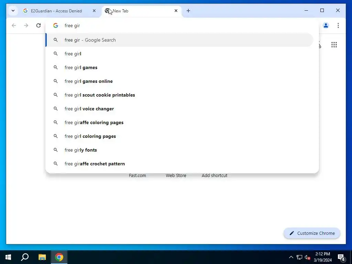Pick 'free girly fonts' suggestion
Image resolution: width=352 pixels, height=264 pixels.
pos(179,150)
